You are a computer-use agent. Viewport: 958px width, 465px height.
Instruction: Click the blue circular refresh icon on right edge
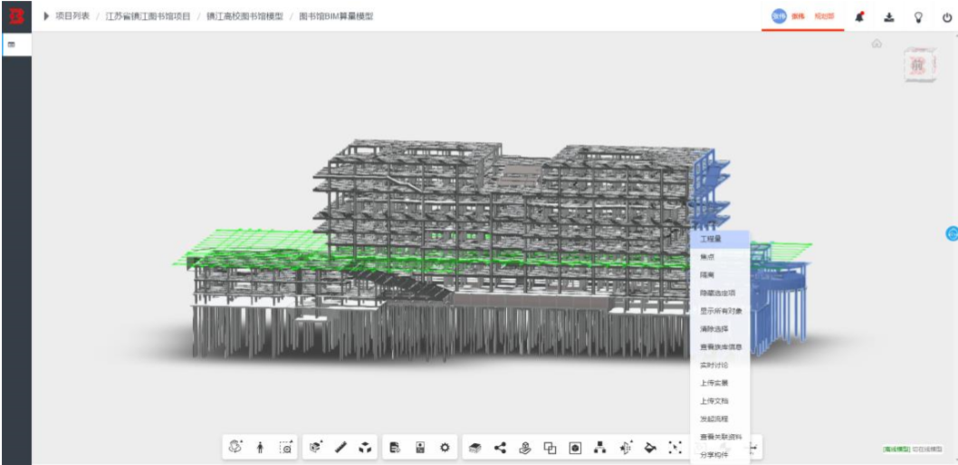coord(952,233)
